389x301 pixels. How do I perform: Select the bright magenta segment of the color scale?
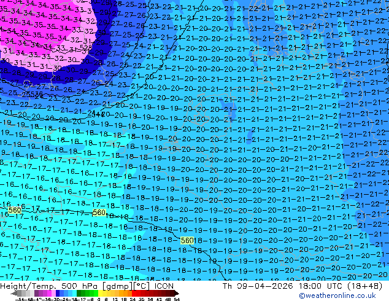[x=49, y=293]
